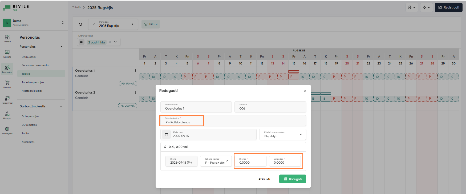Open the Atsargos inventory icon

tap(7, 115)
